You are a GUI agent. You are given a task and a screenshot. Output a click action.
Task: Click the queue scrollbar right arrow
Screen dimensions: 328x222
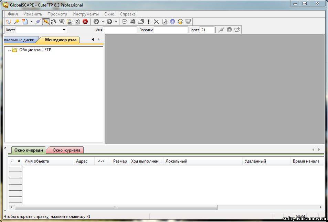click(321, 207)
